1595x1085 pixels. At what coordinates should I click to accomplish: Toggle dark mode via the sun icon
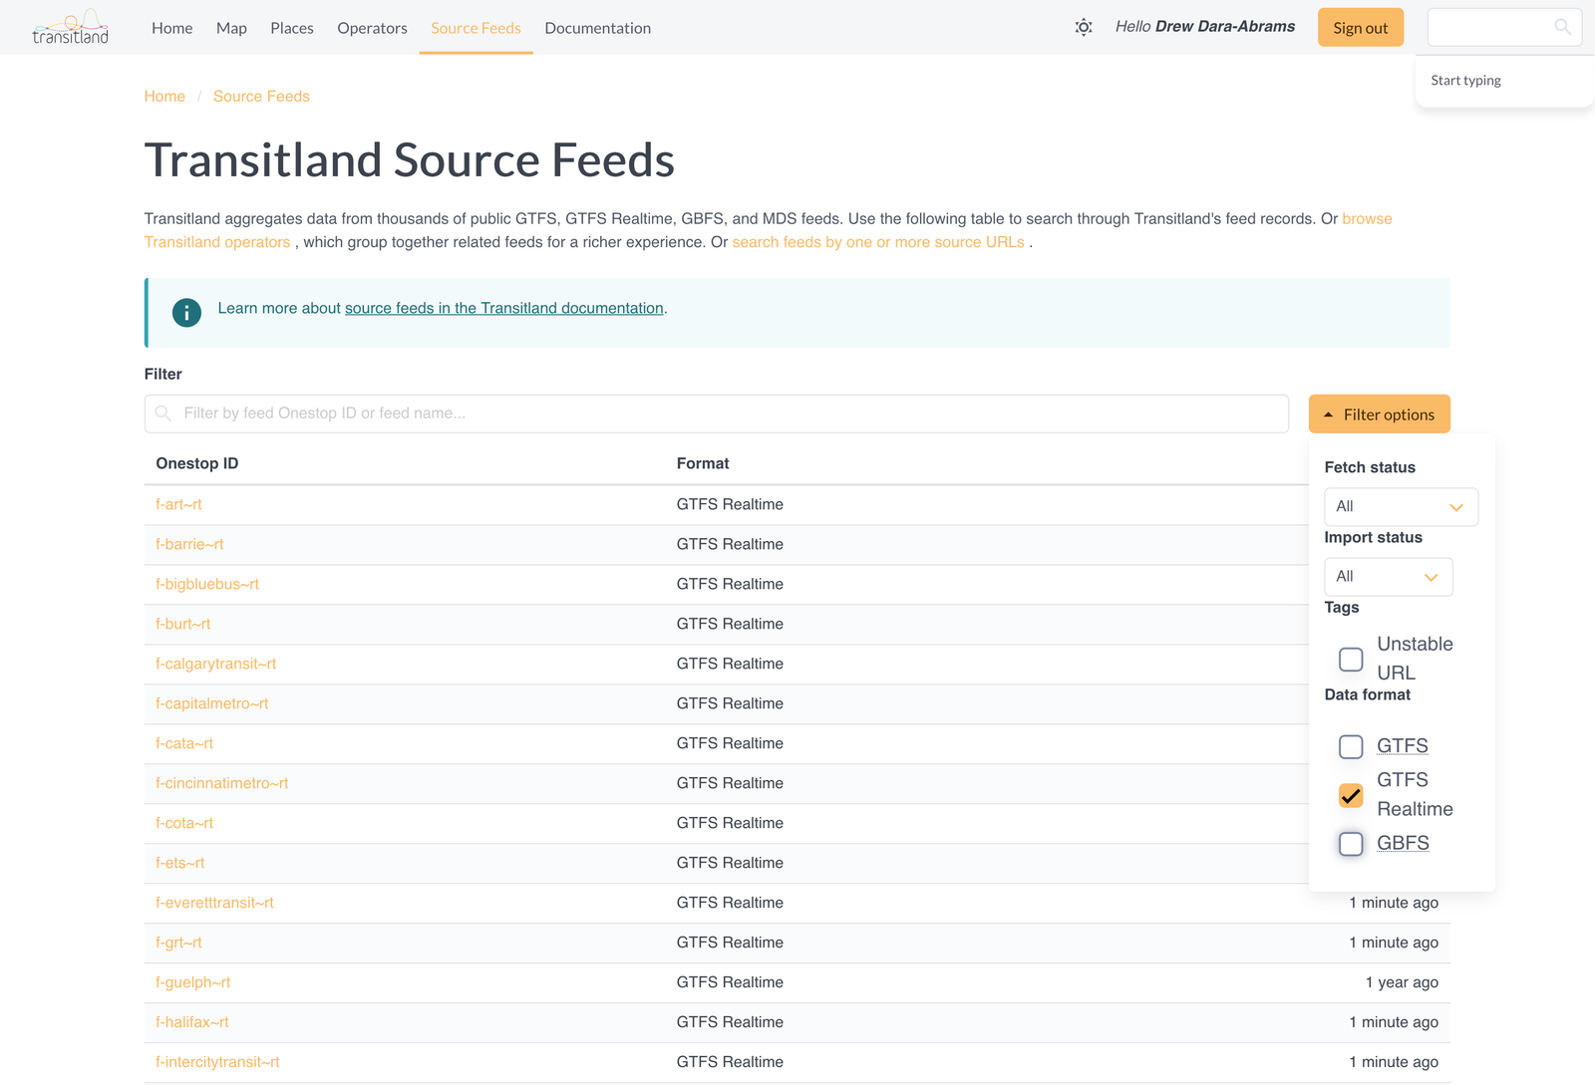coord(1083,27)
